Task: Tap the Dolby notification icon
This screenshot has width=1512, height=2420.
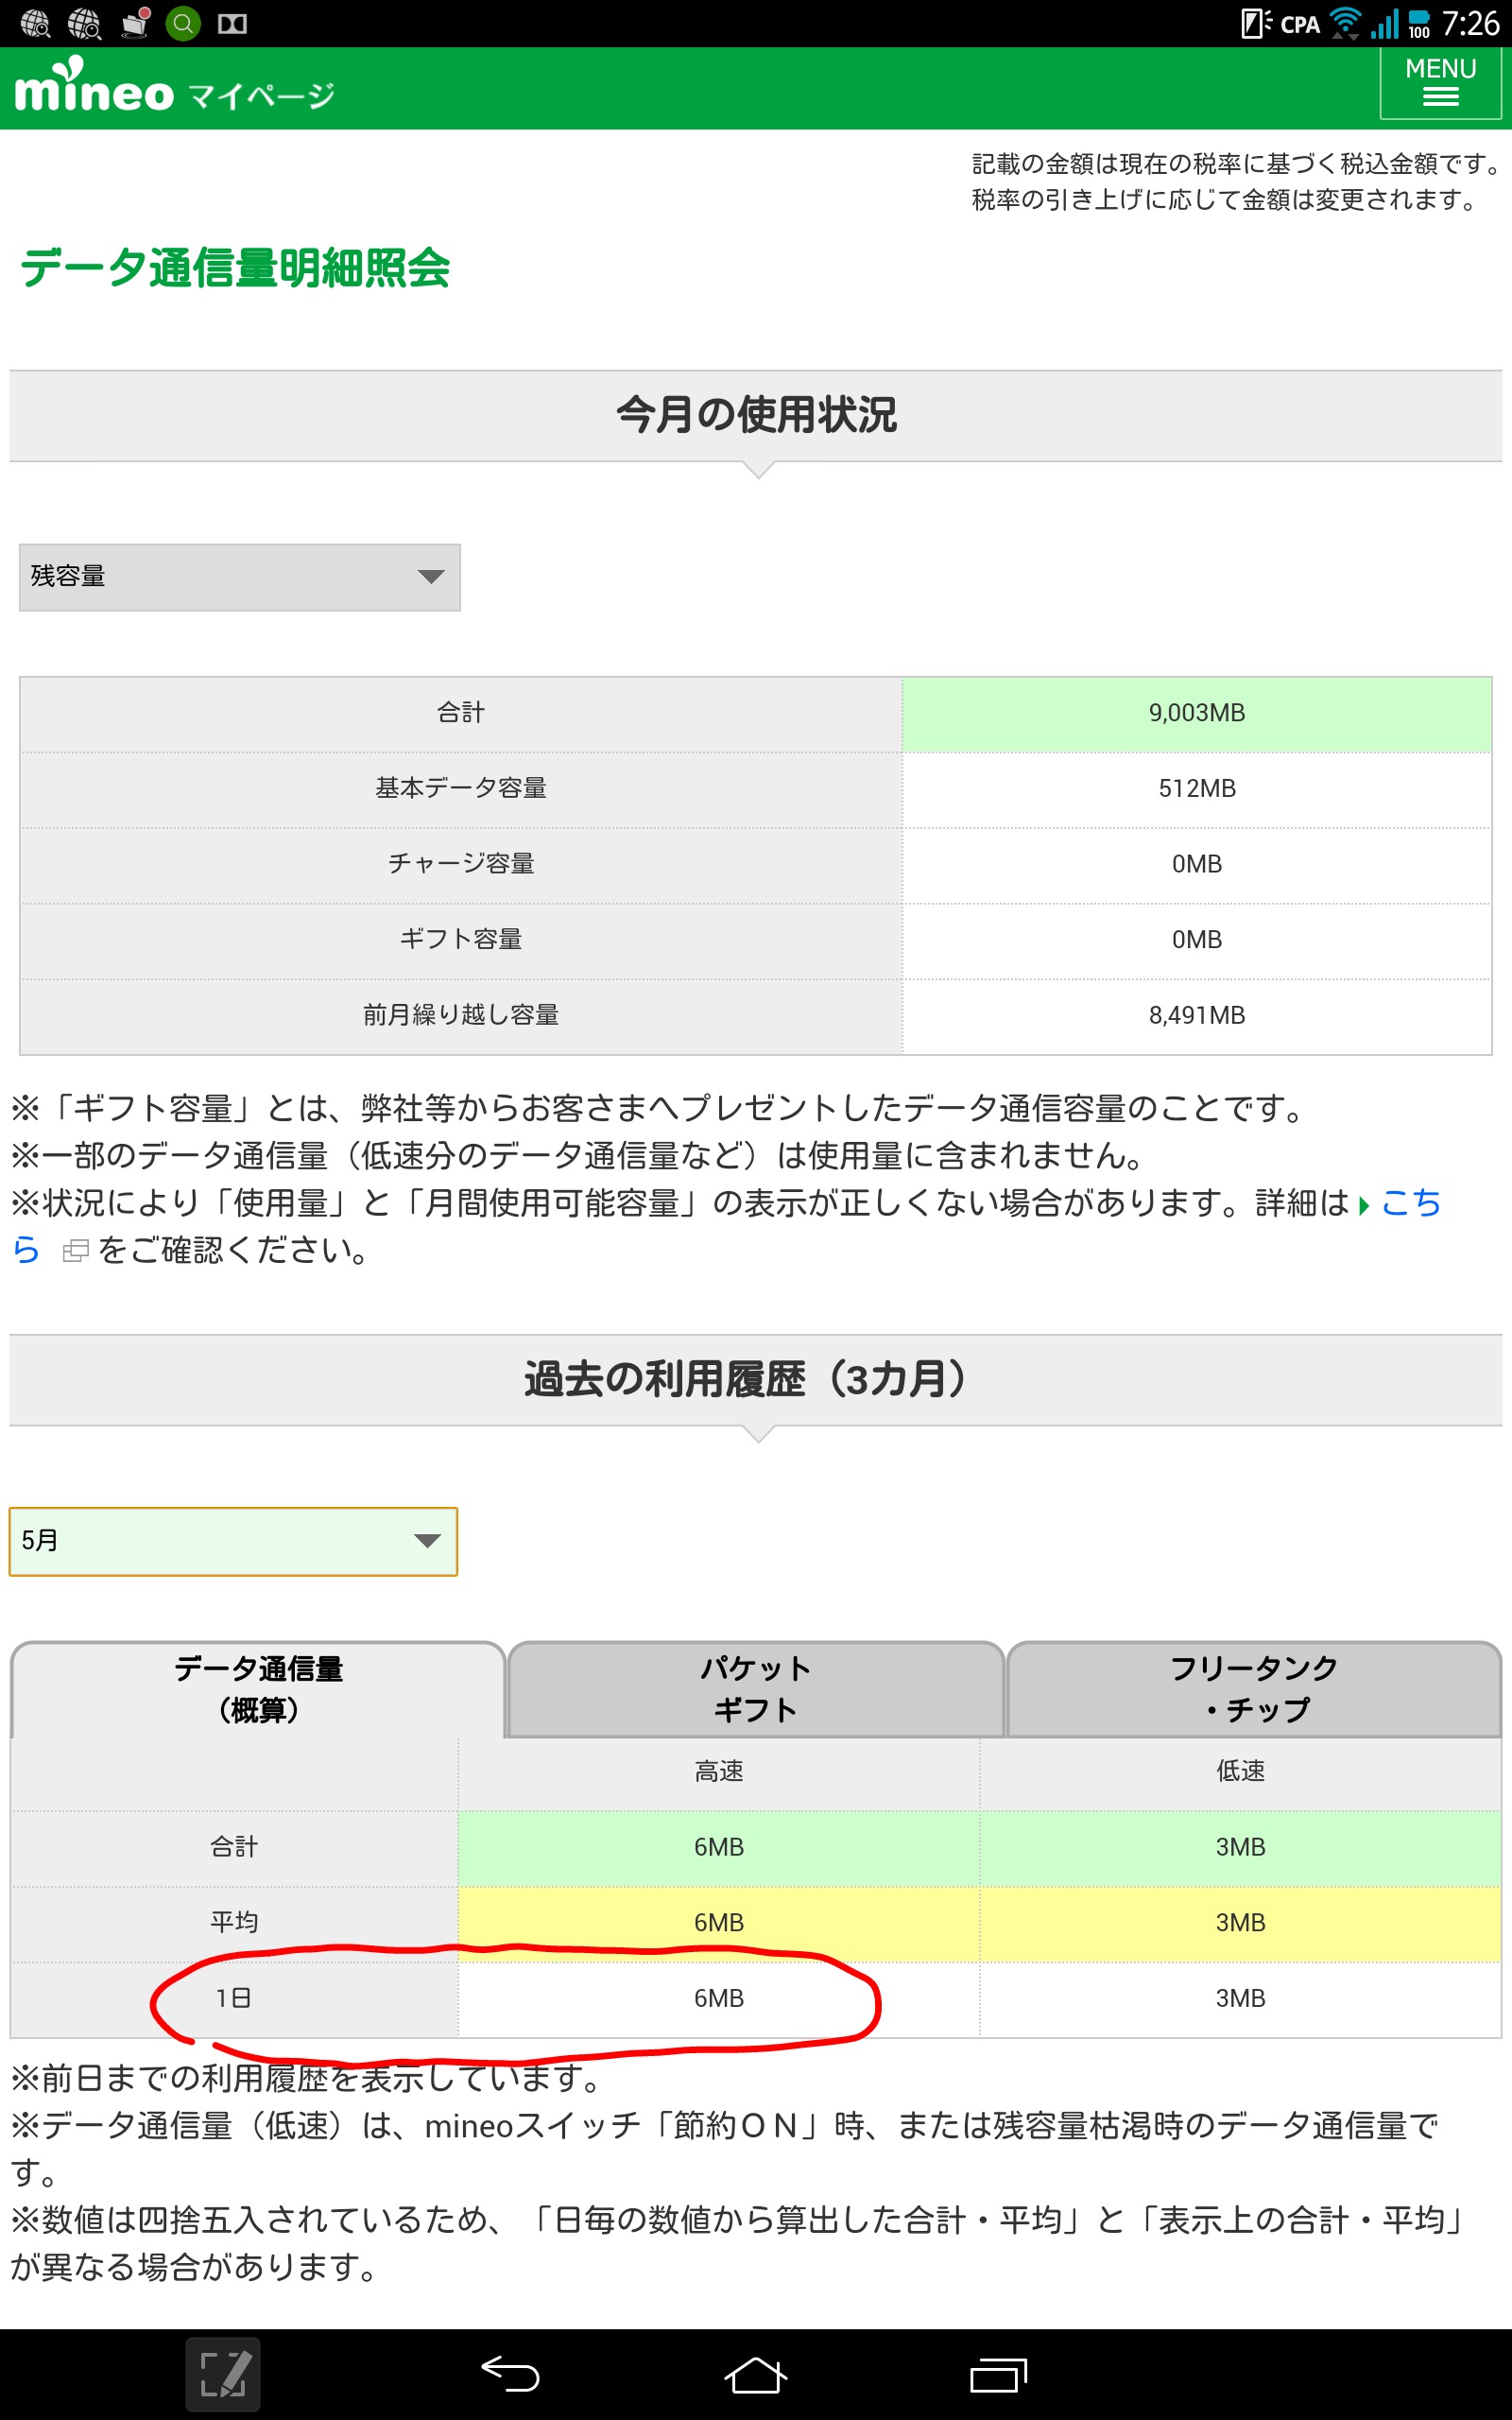Action: (232, 23)
